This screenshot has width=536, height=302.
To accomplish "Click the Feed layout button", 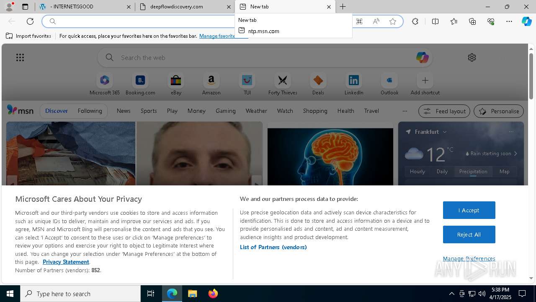I will (x=444, y=111).
